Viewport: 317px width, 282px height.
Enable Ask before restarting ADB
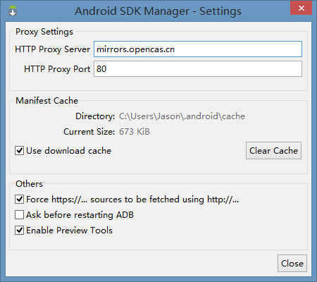[19, 215]
